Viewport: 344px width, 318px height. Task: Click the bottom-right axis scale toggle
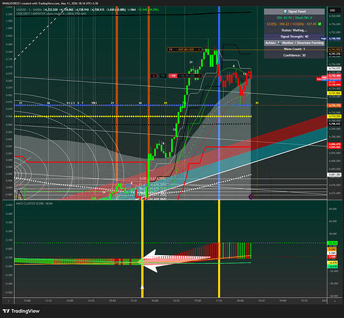pos(335,301)
